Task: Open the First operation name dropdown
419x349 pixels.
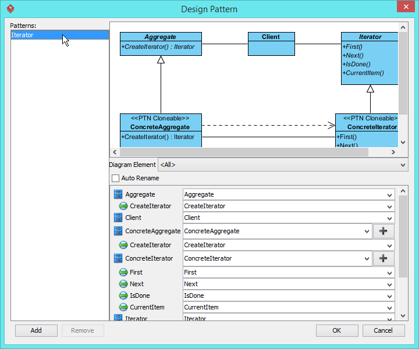Action: pos(389,273)
